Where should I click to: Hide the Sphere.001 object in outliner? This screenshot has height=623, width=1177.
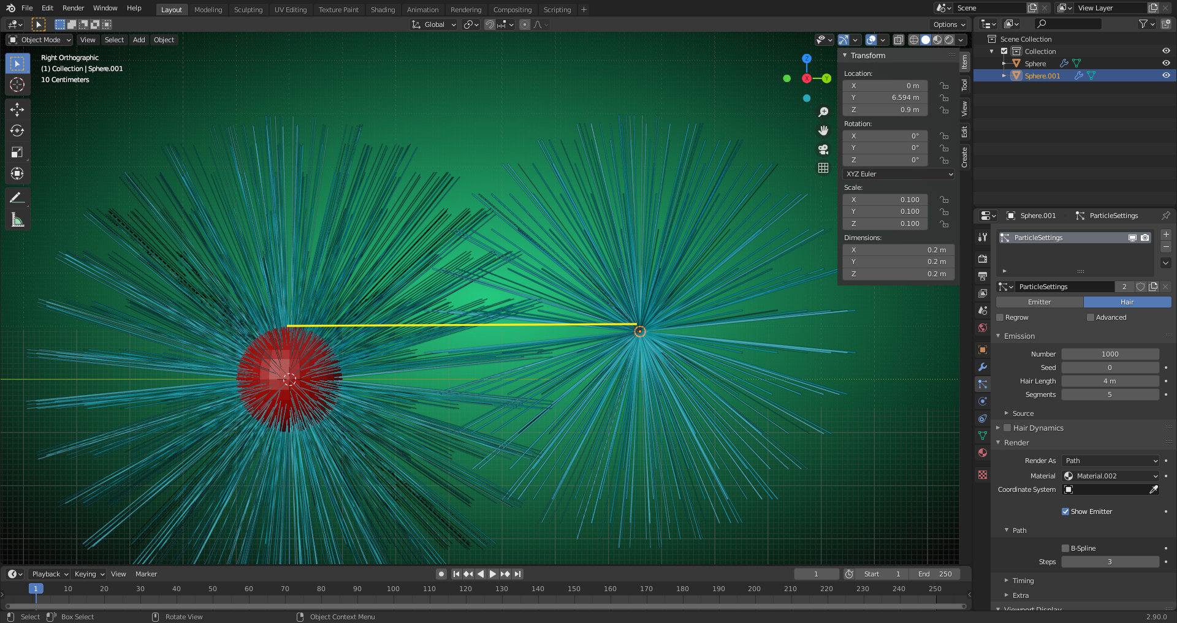click(x=1165, y=75)
